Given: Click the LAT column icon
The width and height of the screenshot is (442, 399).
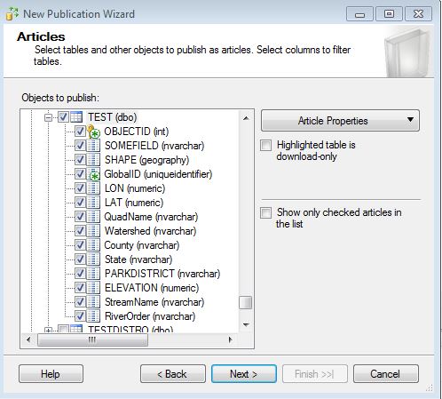Looking at the screenshot, I should pos(93,203).
